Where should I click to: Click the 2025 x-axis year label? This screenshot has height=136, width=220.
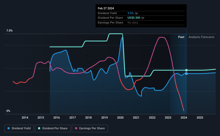(200, 118)
